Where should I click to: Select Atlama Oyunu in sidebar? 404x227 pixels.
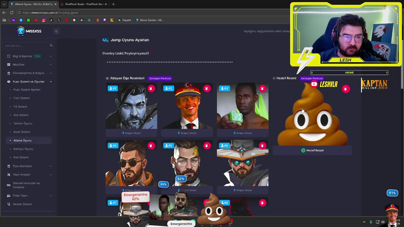click(x=29, y=140)
